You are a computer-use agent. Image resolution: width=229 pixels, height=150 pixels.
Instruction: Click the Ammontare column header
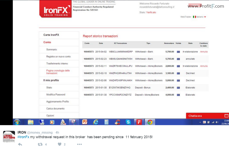click(x=169, y=43)
